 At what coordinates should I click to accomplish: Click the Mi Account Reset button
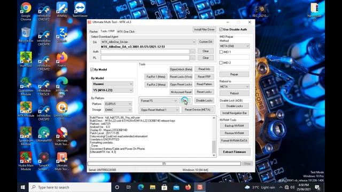click(181, 92)
